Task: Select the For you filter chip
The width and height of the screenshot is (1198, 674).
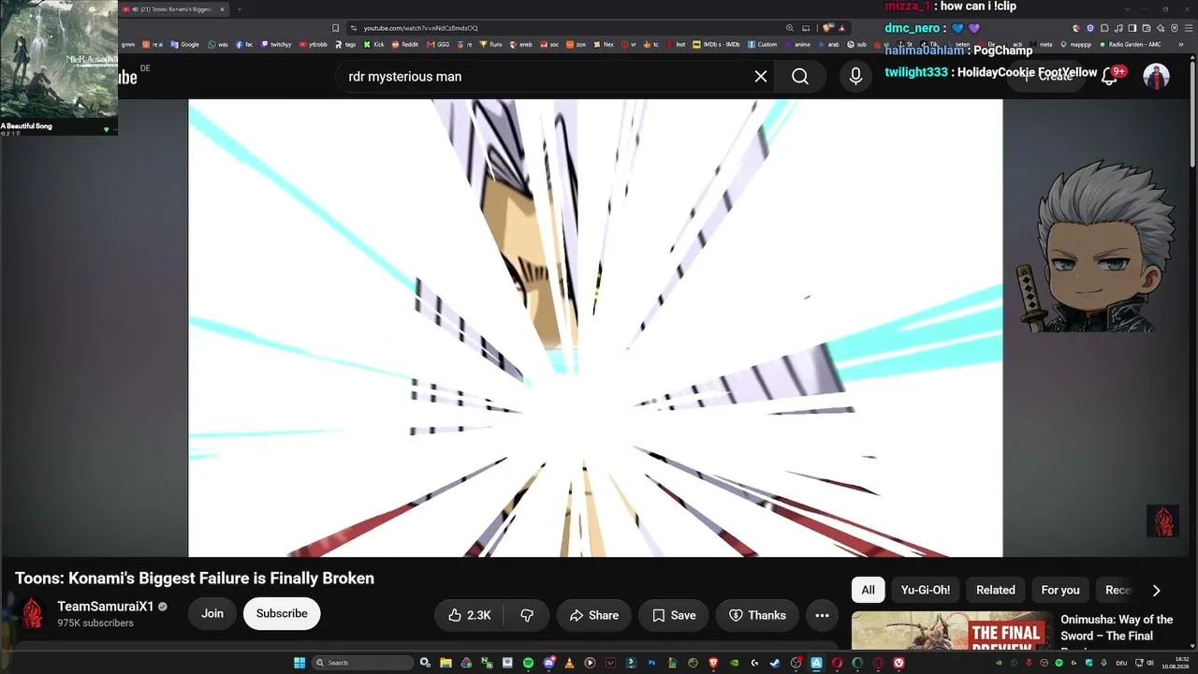Action: point(1060,590)
